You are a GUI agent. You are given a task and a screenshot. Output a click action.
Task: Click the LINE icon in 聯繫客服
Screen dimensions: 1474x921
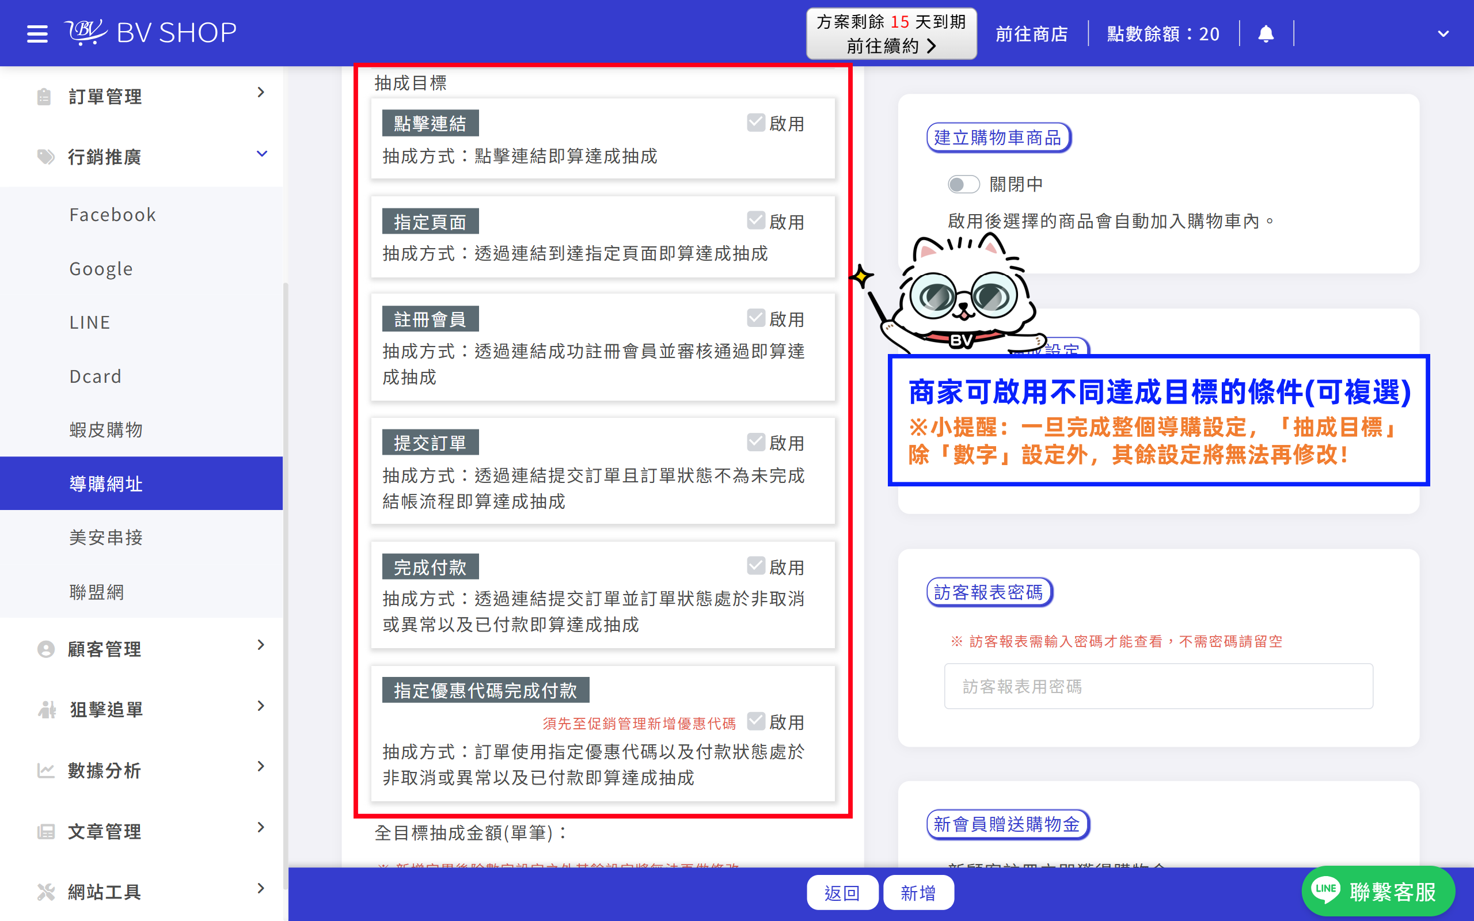click(x=1326, y=889)
